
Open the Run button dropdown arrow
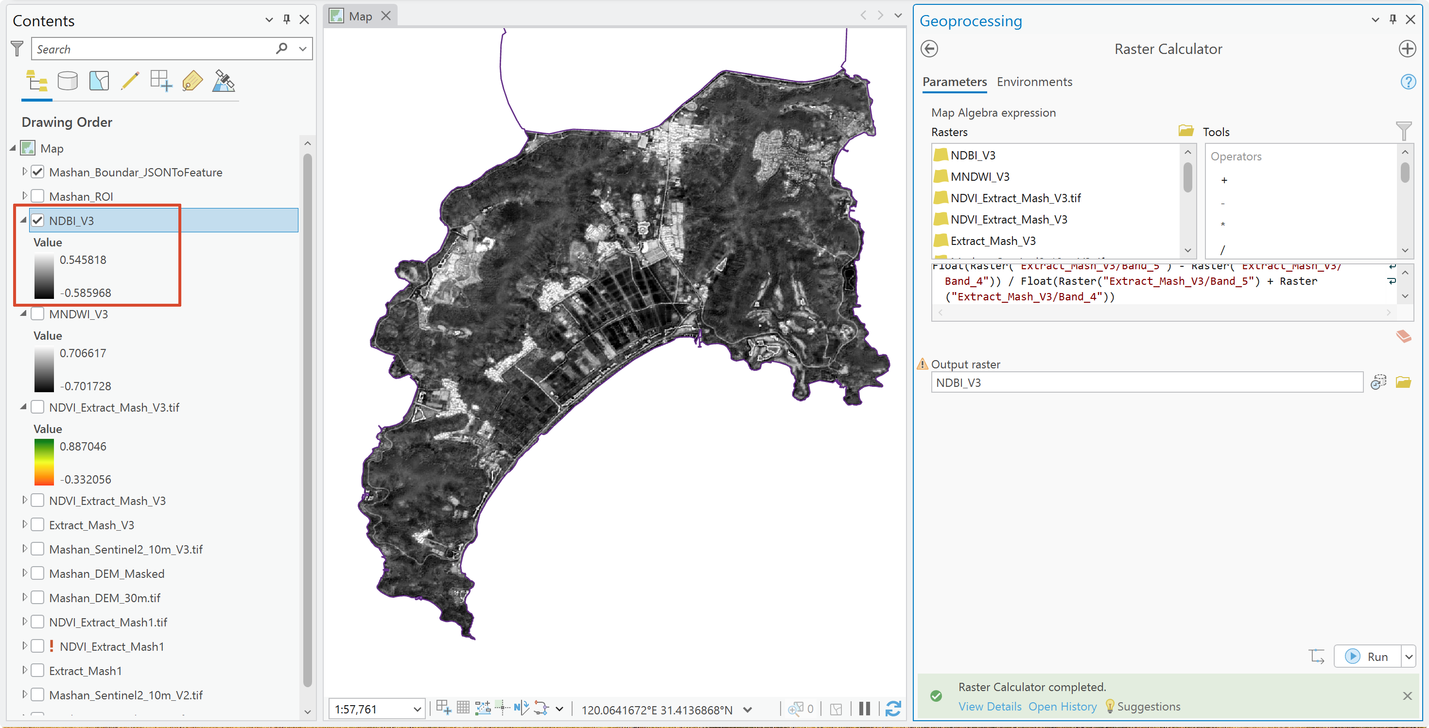pos(1409,657)
